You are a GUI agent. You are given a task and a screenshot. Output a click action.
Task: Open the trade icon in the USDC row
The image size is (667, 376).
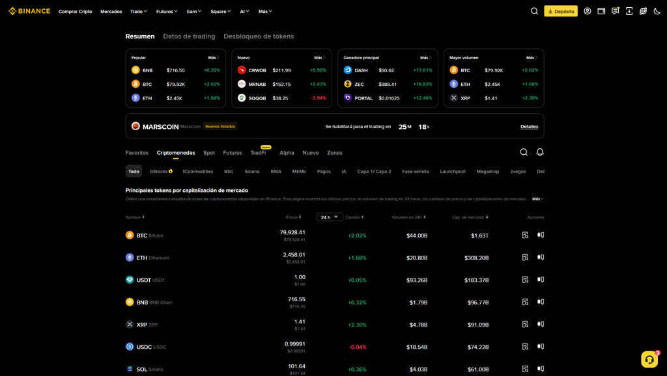tap(541, 347)
